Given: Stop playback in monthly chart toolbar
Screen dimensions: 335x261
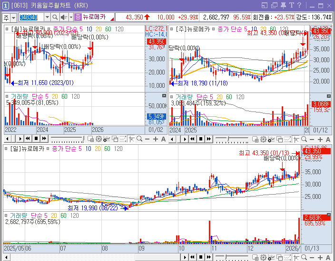Looking at the screenshot, I should click(x=36, y=139).
